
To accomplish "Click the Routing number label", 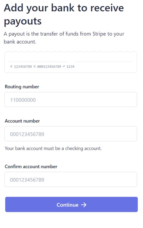I will 22,87.
